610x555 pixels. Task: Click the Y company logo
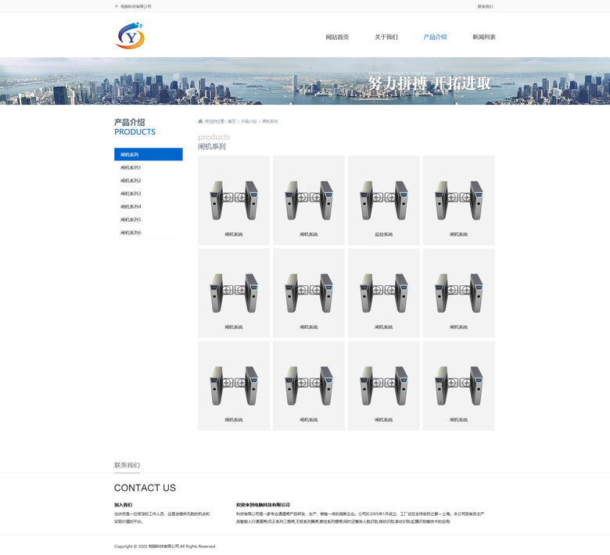(131, 36)
